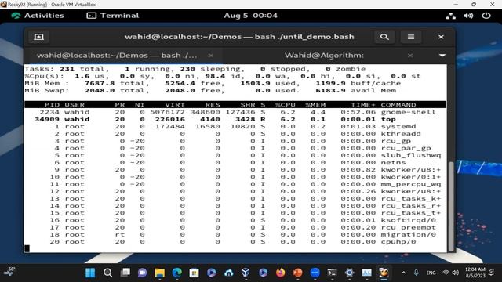Click the migration/0 process row
Viewport: 502px width, 282px height.
pos(235,234)
